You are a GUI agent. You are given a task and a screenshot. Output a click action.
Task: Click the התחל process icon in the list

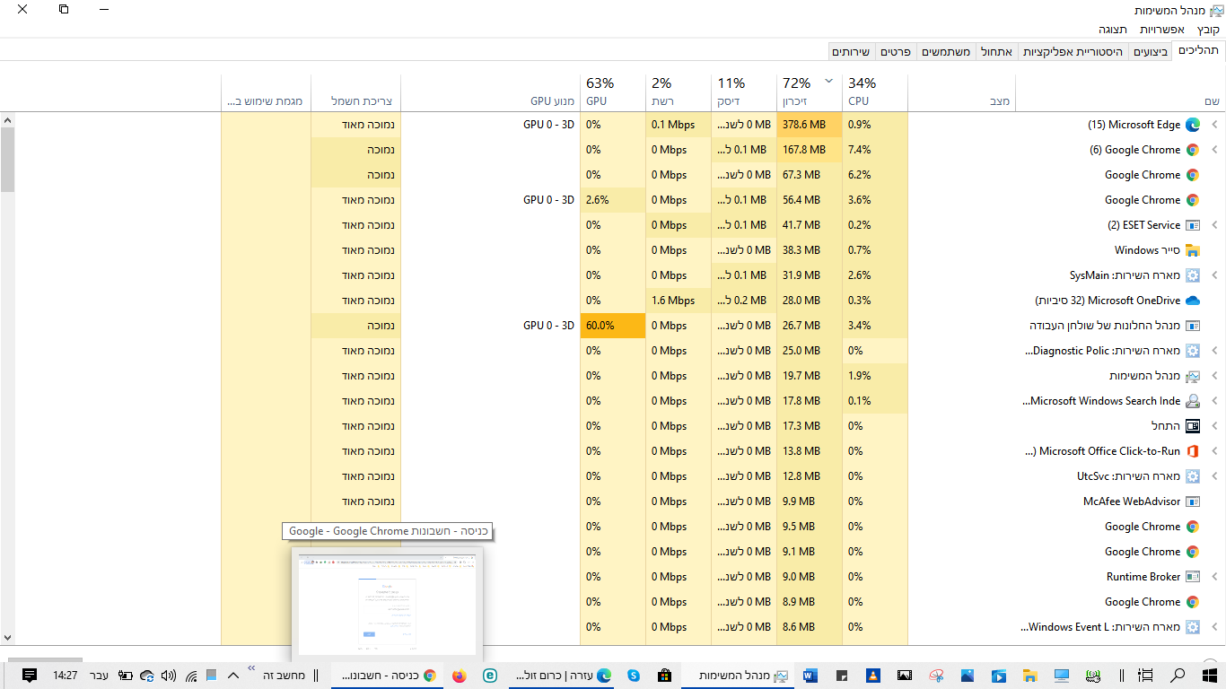(x=1193, y=426)
